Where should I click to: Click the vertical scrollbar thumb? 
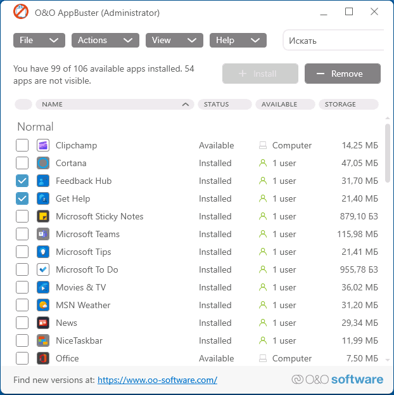[388, 153]
